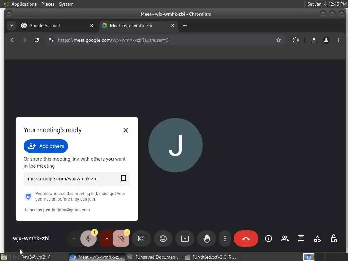Show the people panel icon
The image size is (348, 261).
pyautogui.click(x=285, y=239)
